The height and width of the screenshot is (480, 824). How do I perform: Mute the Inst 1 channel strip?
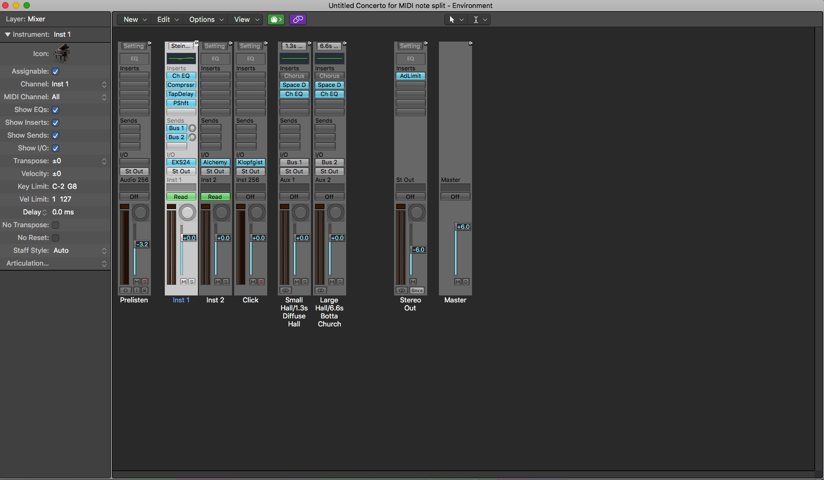pos(184,282)
